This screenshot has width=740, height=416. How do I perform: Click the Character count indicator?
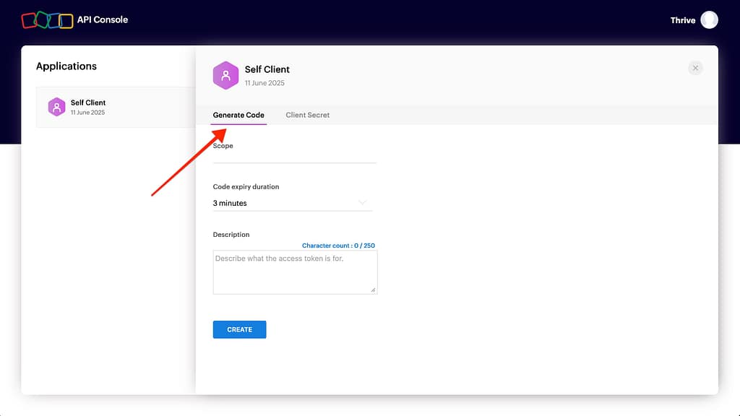pos(338,246)
